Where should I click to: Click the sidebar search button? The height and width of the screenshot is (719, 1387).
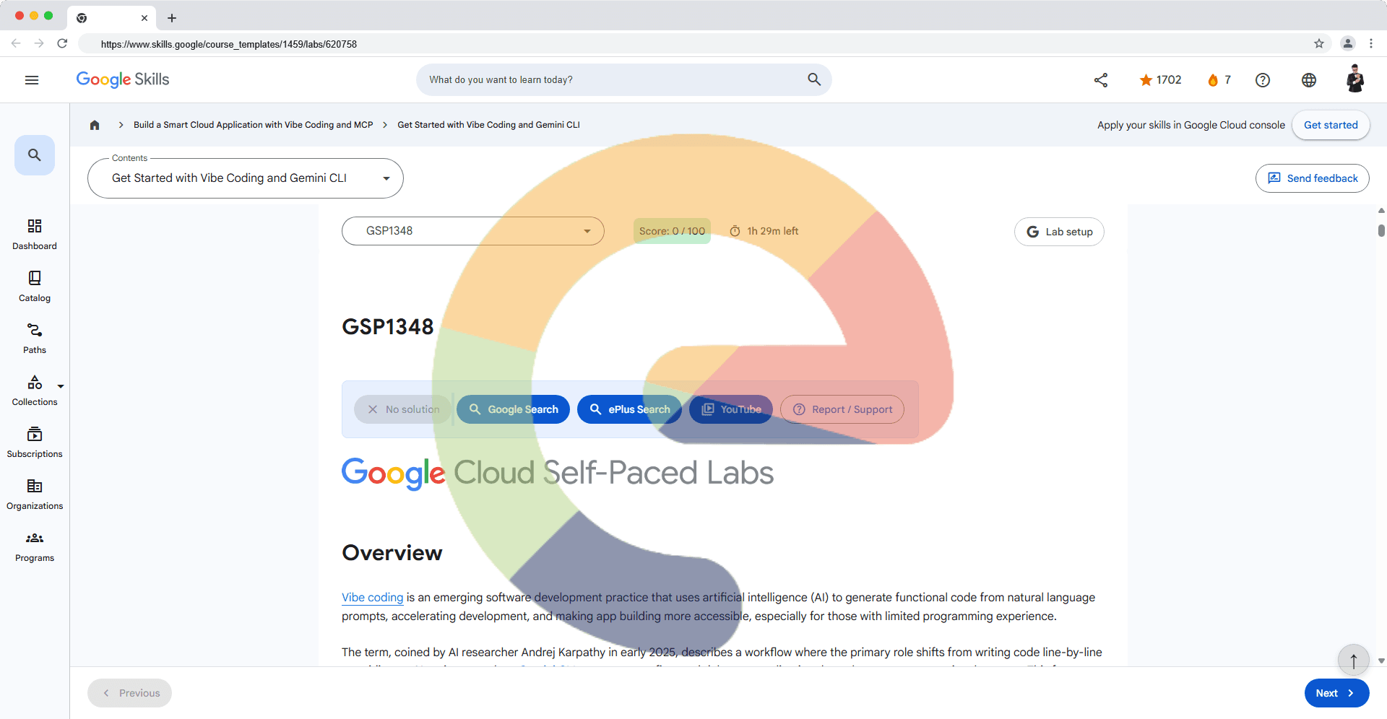[35, 155]
